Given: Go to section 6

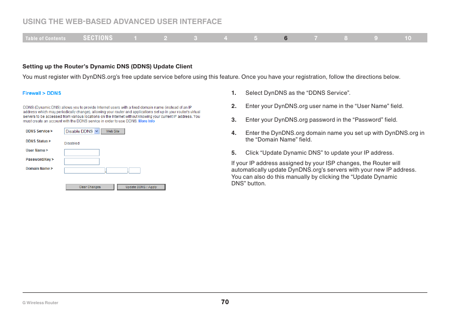Looking at the screenshot, I should (x=286, y=38).
